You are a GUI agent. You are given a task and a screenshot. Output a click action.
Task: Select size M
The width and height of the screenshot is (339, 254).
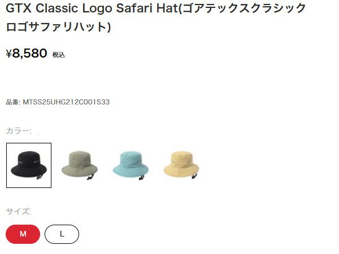point(23,234)
